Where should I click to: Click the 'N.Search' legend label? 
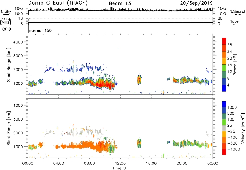238,11
